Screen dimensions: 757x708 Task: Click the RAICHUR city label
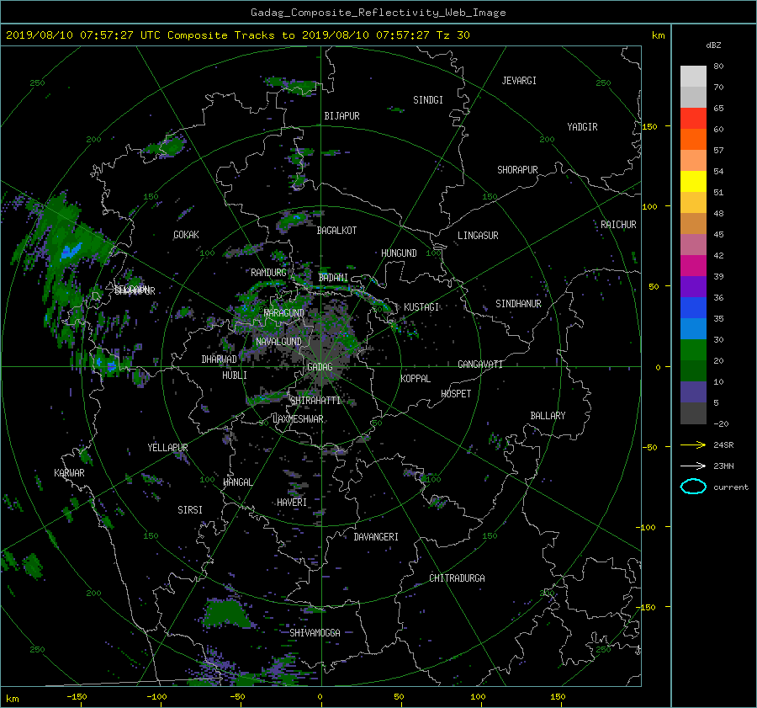pos(618,225)
